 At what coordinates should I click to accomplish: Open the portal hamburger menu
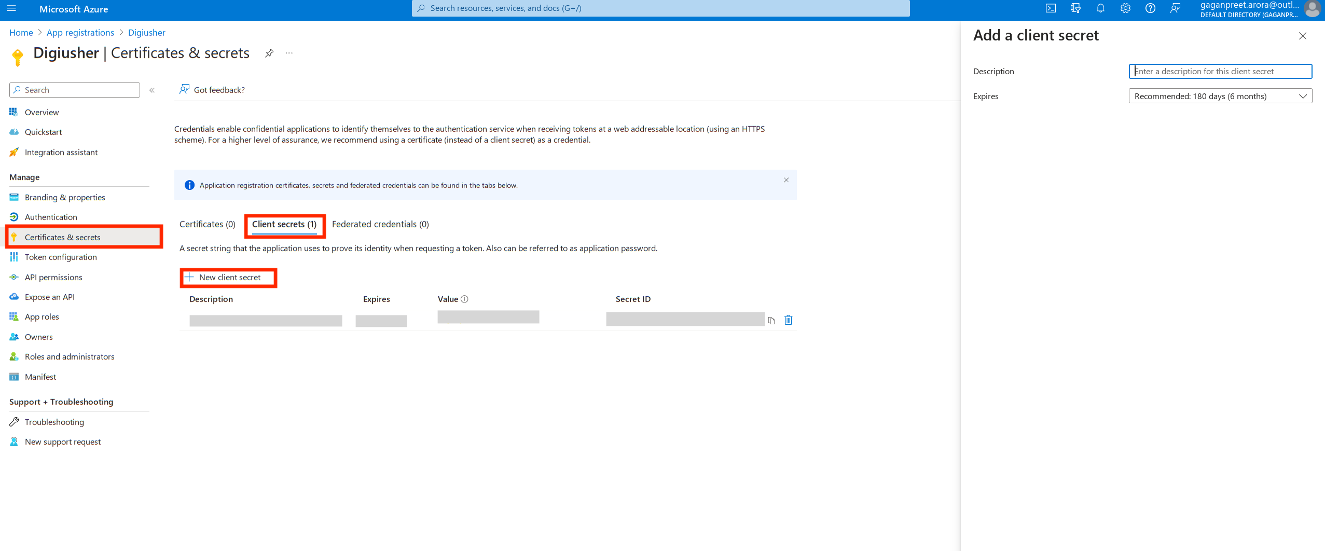pyautogui.click(x=11, y=8)
